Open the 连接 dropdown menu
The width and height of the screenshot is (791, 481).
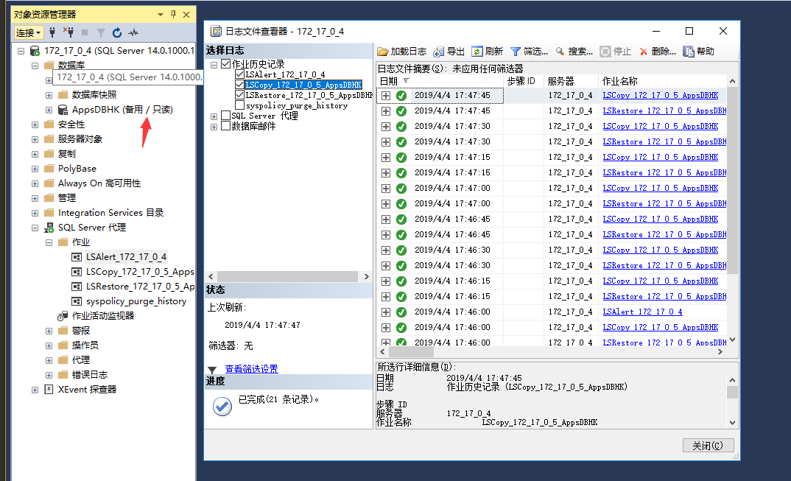pyautogui.click(x=28, y=32)
